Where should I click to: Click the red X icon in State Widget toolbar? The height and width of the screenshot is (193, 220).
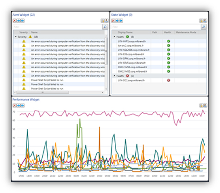click(x=113, y=21)
